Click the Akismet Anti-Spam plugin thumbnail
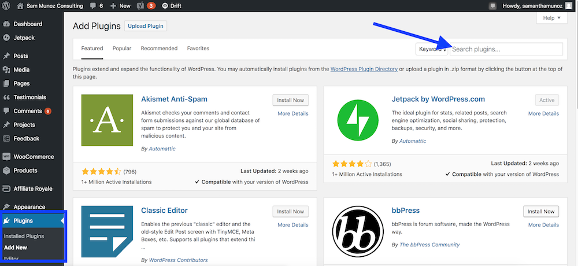The image size is (578, 266). click(108, 120)
